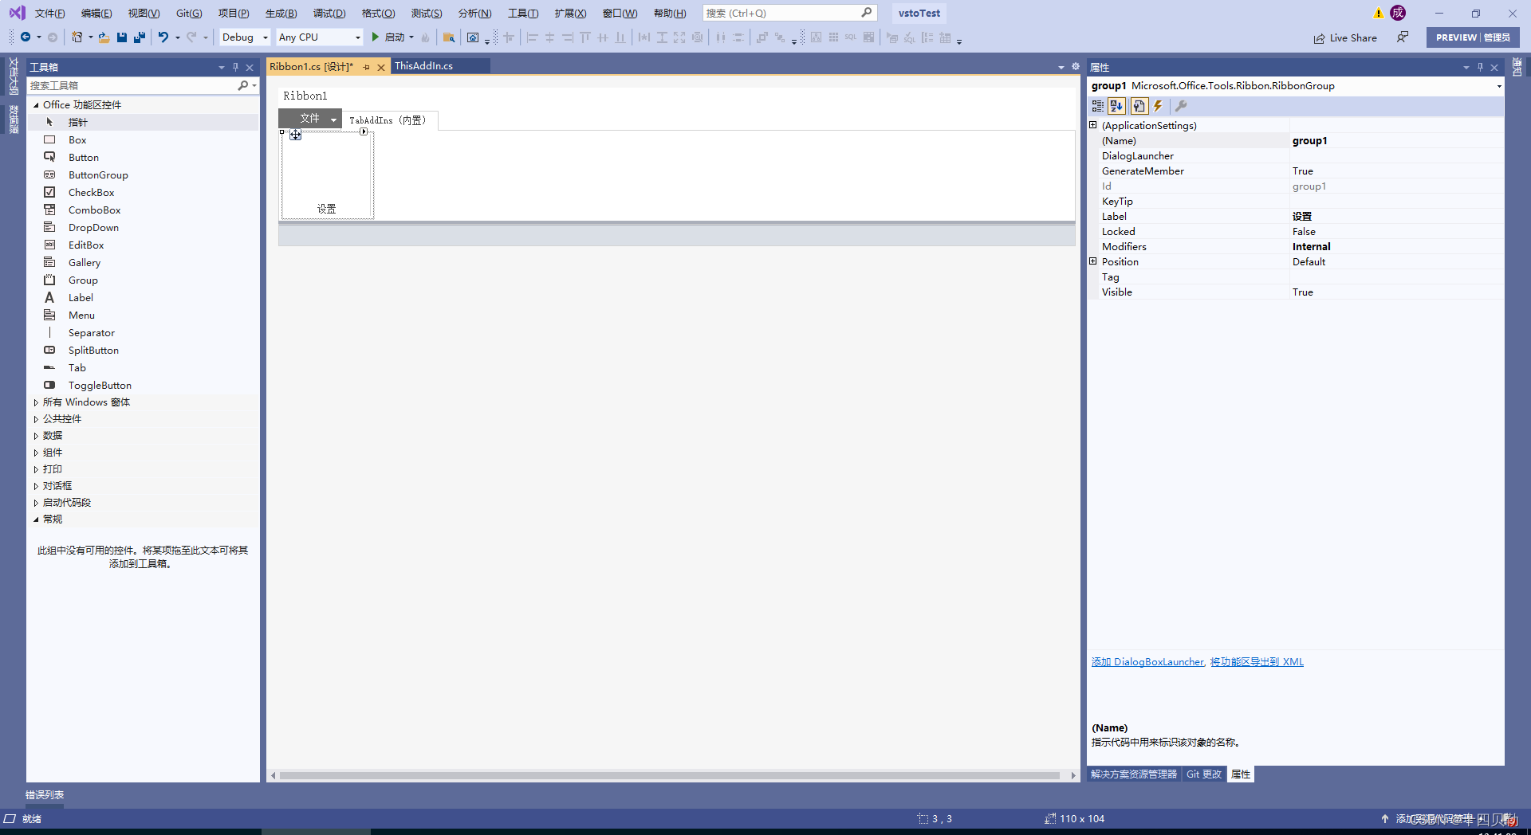Select the CheckBox control in toolbox

pos(144,192)
